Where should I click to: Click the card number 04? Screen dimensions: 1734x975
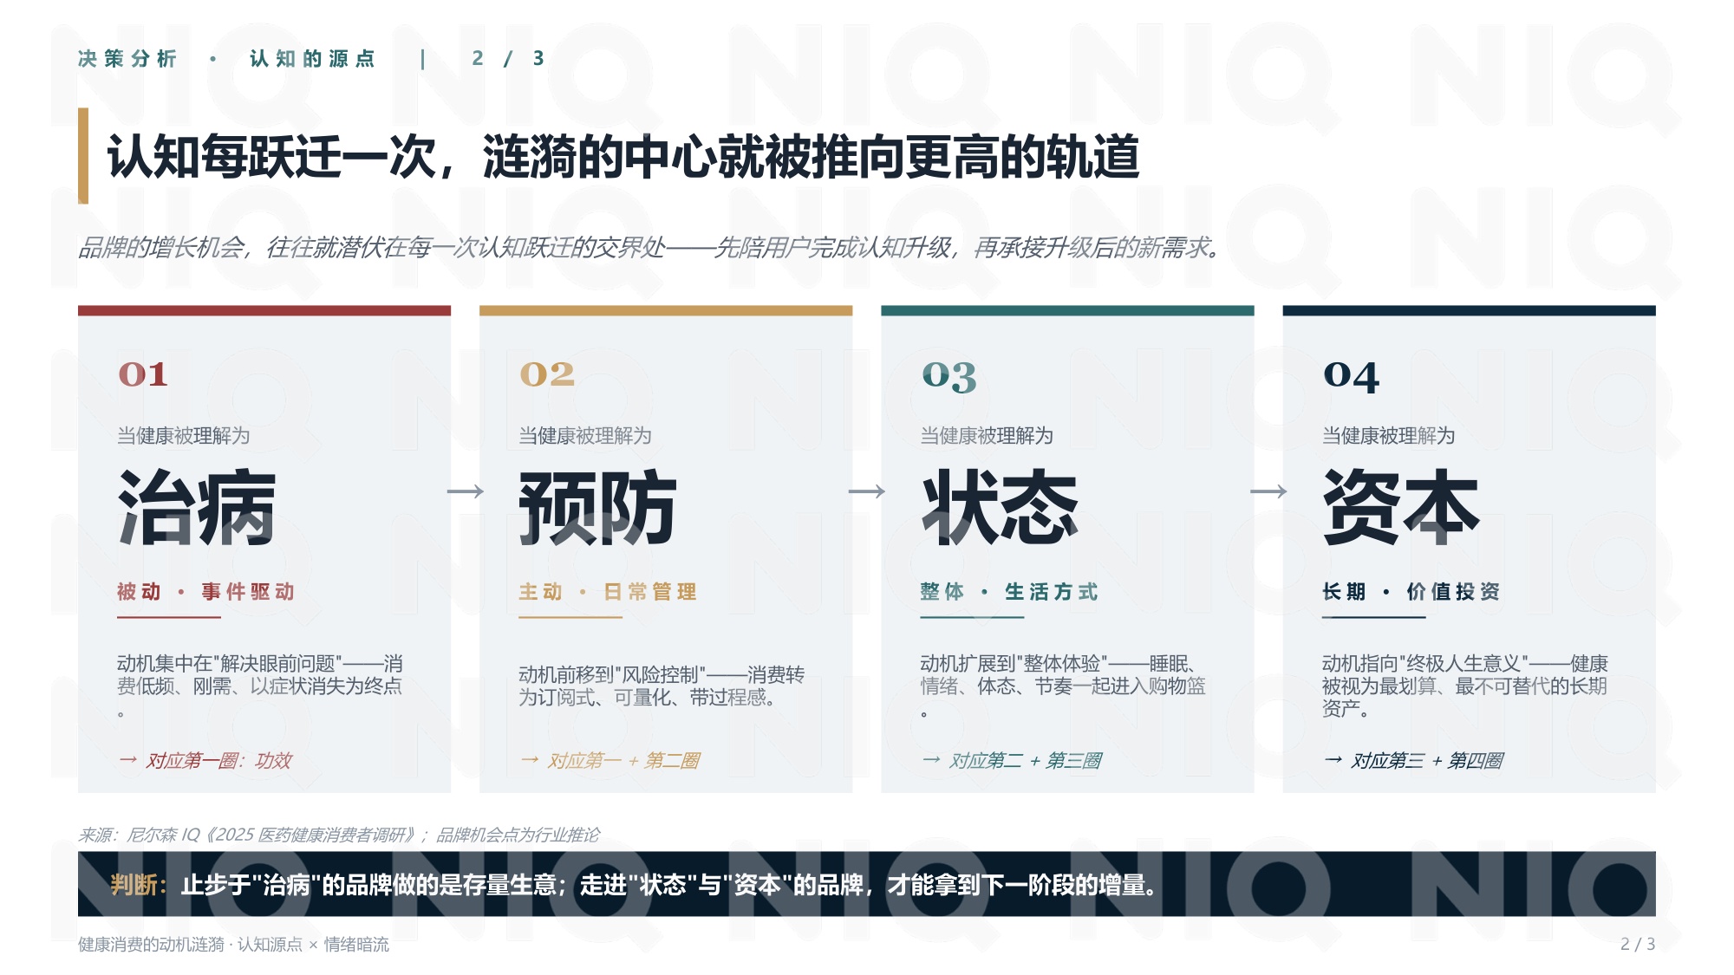click(x=1351, y=376)
